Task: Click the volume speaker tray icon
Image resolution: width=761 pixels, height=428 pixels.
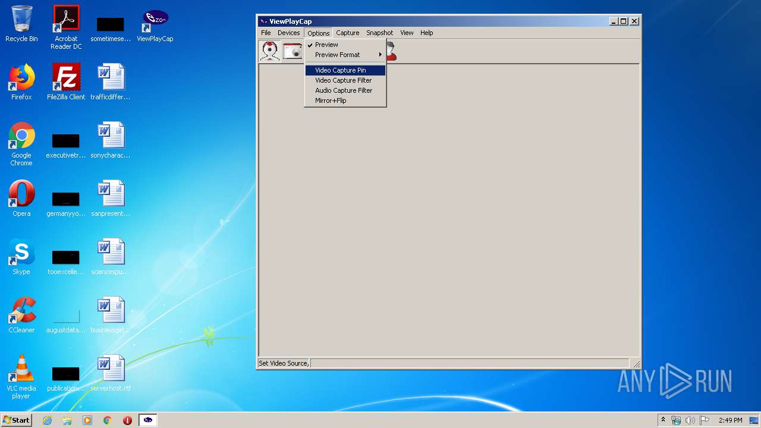Action: coord(690,420)
